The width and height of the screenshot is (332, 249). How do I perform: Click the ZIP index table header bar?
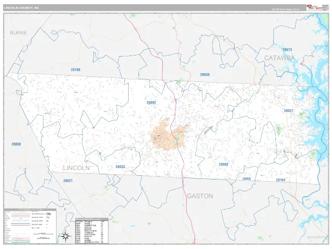(92, 219)
